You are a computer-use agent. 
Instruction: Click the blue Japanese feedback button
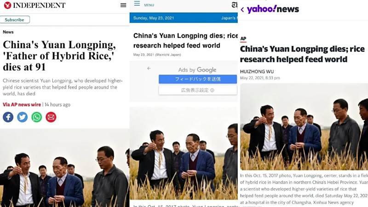[198, 79]
